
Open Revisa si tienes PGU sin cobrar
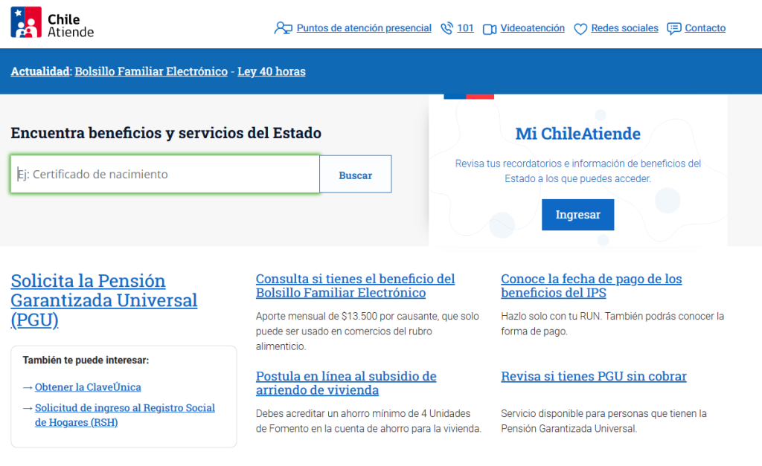click(x=594, y=376)
